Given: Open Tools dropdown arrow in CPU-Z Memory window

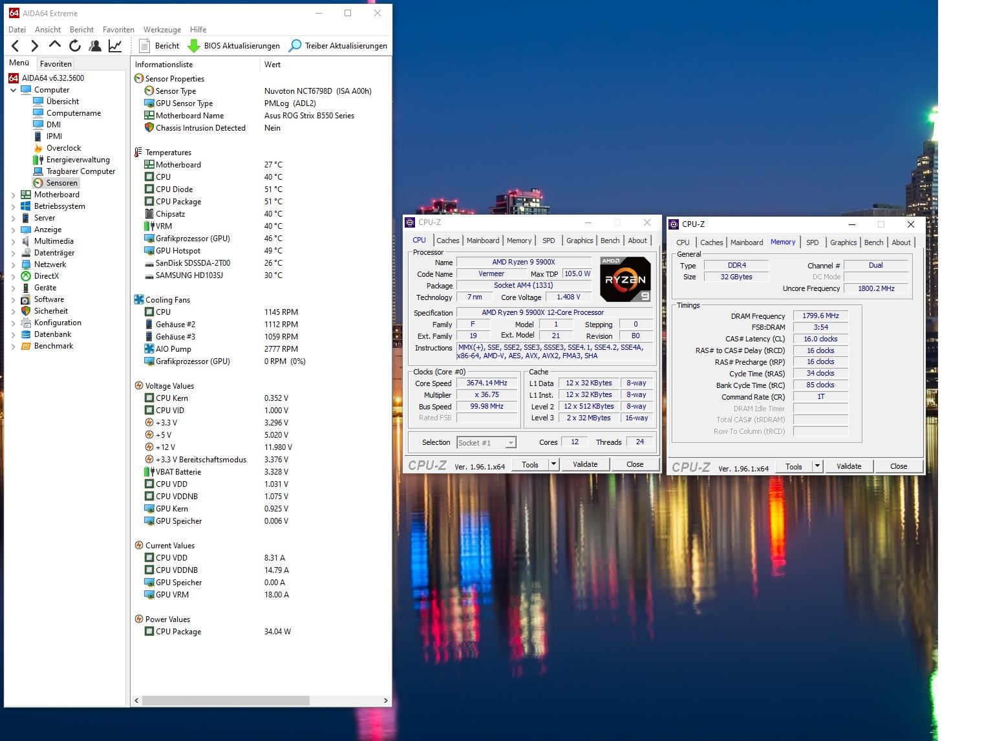Looking at the screenshot, I should pyautogui.click(x=817, y=466).
